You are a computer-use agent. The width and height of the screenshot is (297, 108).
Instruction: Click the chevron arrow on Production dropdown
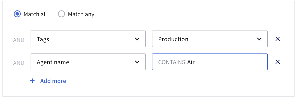click(x=259, y=39)
